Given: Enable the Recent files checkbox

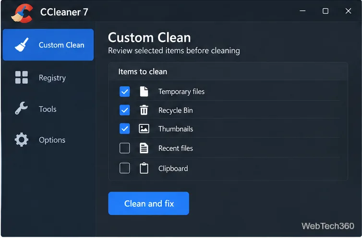Looking at the screenshot, I should tap(125, 148).
